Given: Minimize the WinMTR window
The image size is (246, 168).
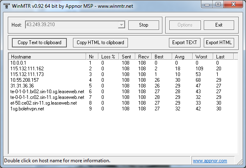Looking at the screenshot, I should coord(207,4).
